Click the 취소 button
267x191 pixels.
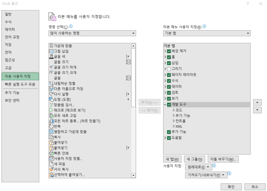click(x=255, y=187)
